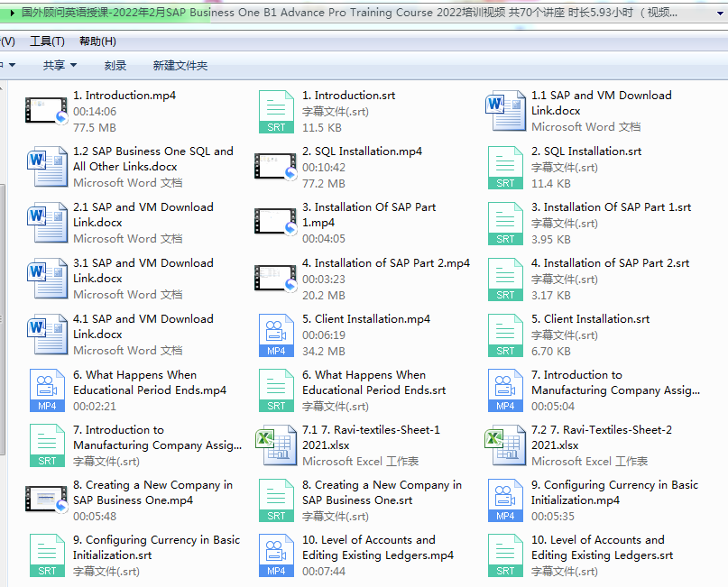Select the 7. Introduction to Manufacturing Company SRT icon
The image size is (728, 587).
(x=47, y=445)
